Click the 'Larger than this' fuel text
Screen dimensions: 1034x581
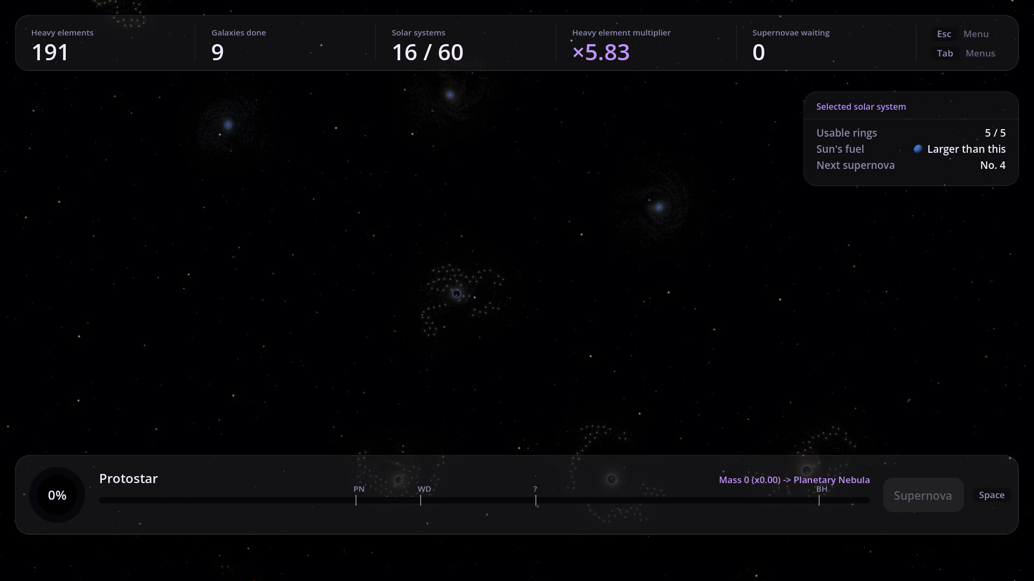(966, 149)
